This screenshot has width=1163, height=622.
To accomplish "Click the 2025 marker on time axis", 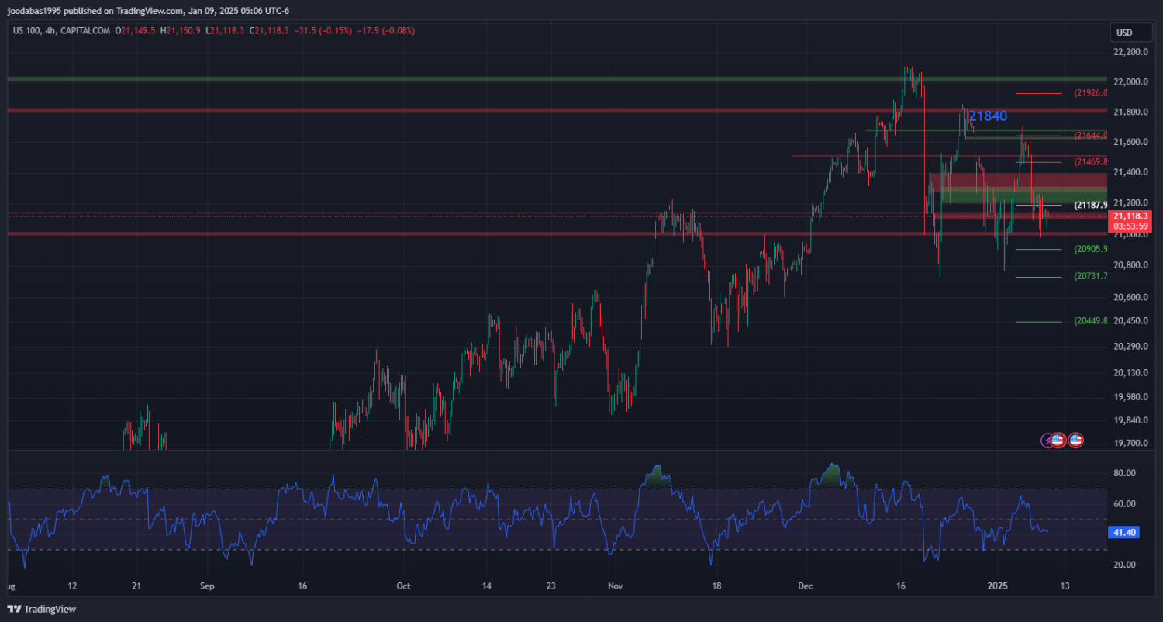I will [x=998, y=586].
